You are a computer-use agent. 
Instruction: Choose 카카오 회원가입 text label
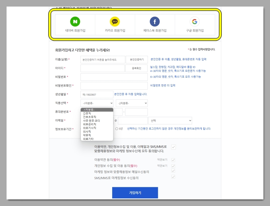(115, 31)
